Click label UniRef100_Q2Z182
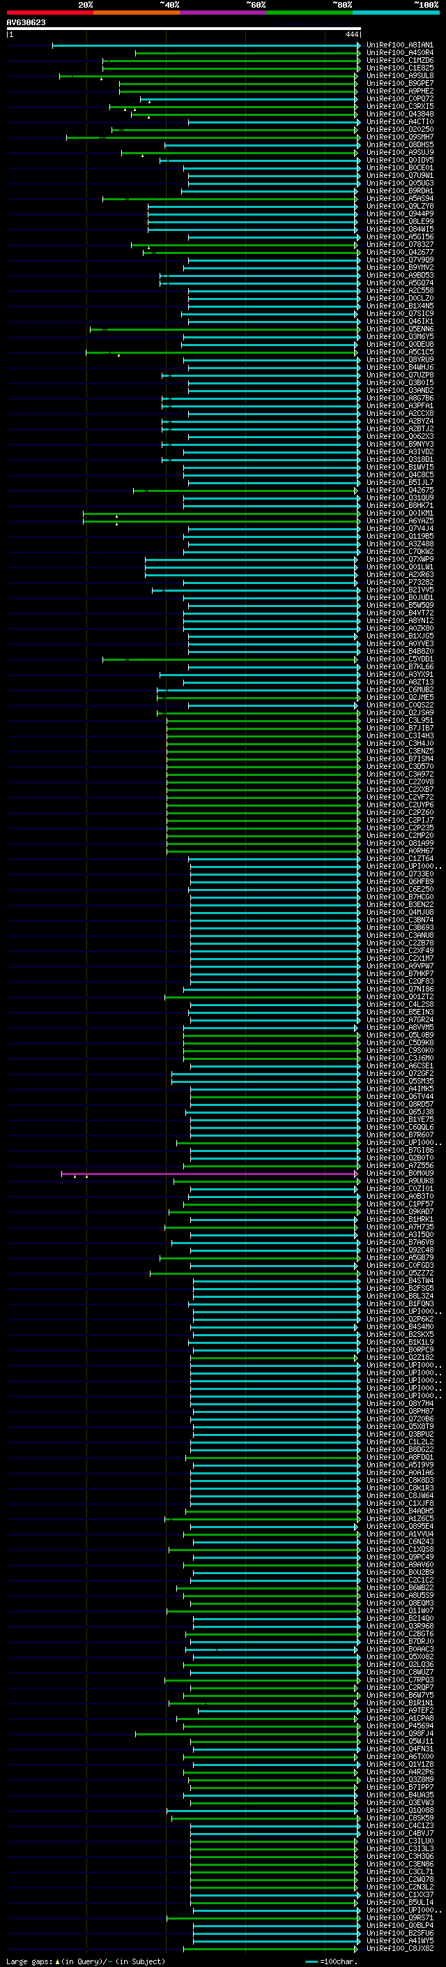This screenshot has width=446, height=1967. (399, 1358)
